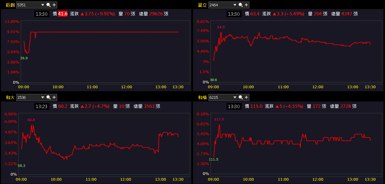
Task: Click the 13:30 time box in the 鈺創 panel
Action: pos(42,14)
